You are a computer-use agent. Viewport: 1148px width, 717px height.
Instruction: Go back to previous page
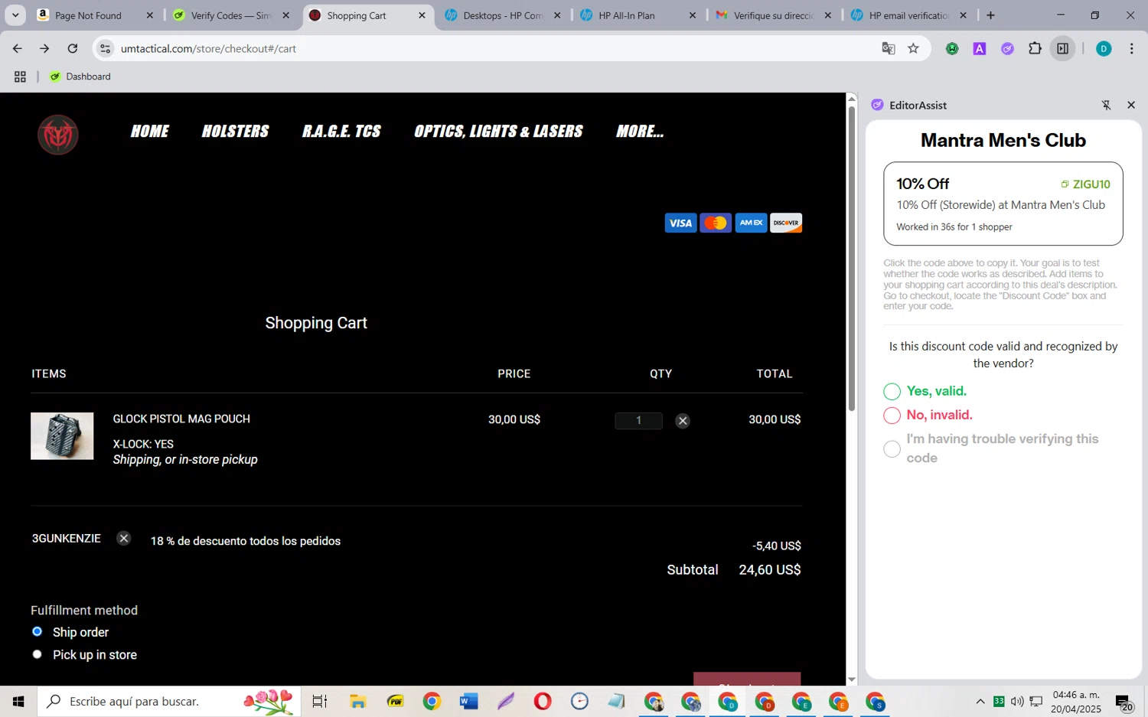tap(18, 48)
